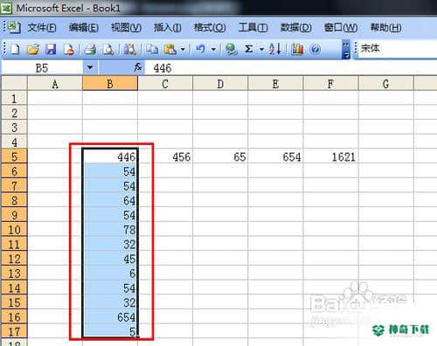437x346 pixels.
Task: Print the sheet with the printer icon
Action: [x=90, y=49]
